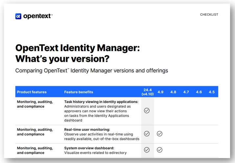Click the 'Comparing OpenText Identity Manager' subtitle
Image resolution: width=235 pixels, height=163 pixels.
pos(92,70)
